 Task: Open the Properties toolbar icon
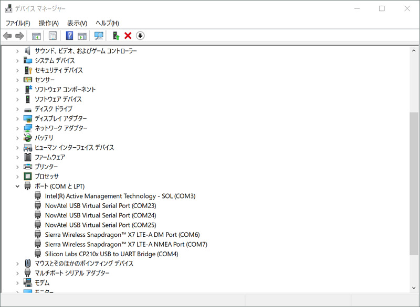(53, 36)
